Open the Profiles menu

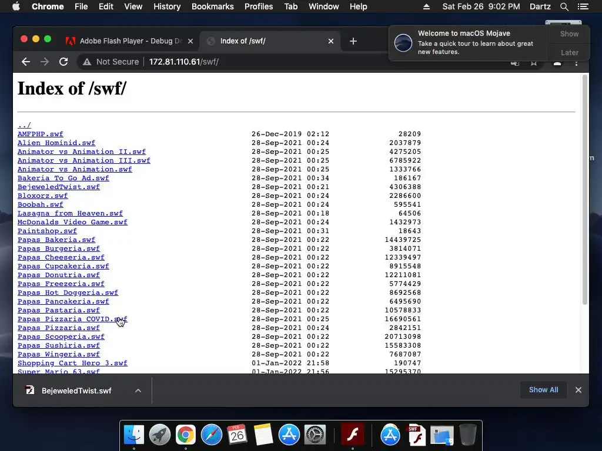coord(259,6)
